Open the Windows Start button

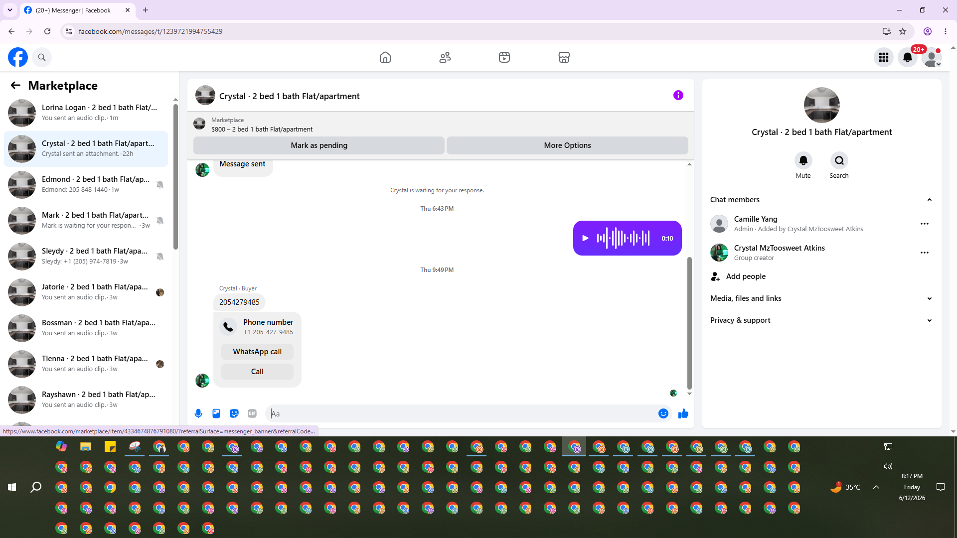pos(12,487)
